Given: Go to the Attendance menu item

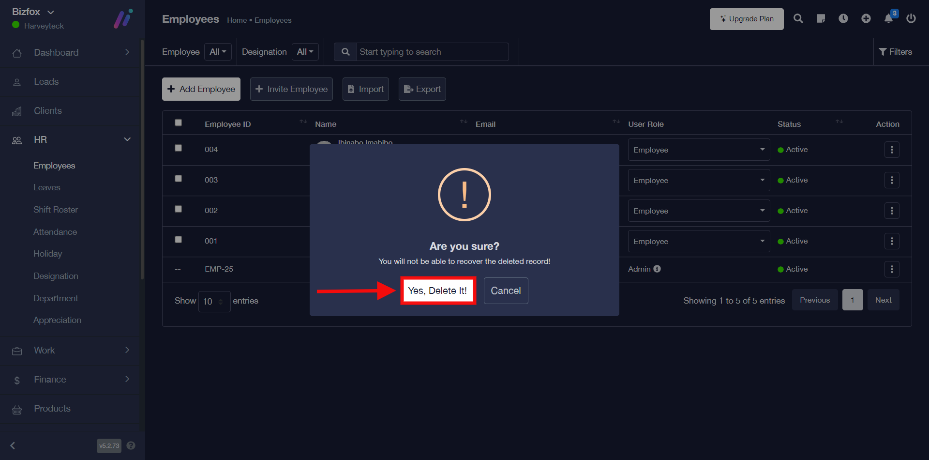Looking at the screenshot, I should click(x=55, y=232).
